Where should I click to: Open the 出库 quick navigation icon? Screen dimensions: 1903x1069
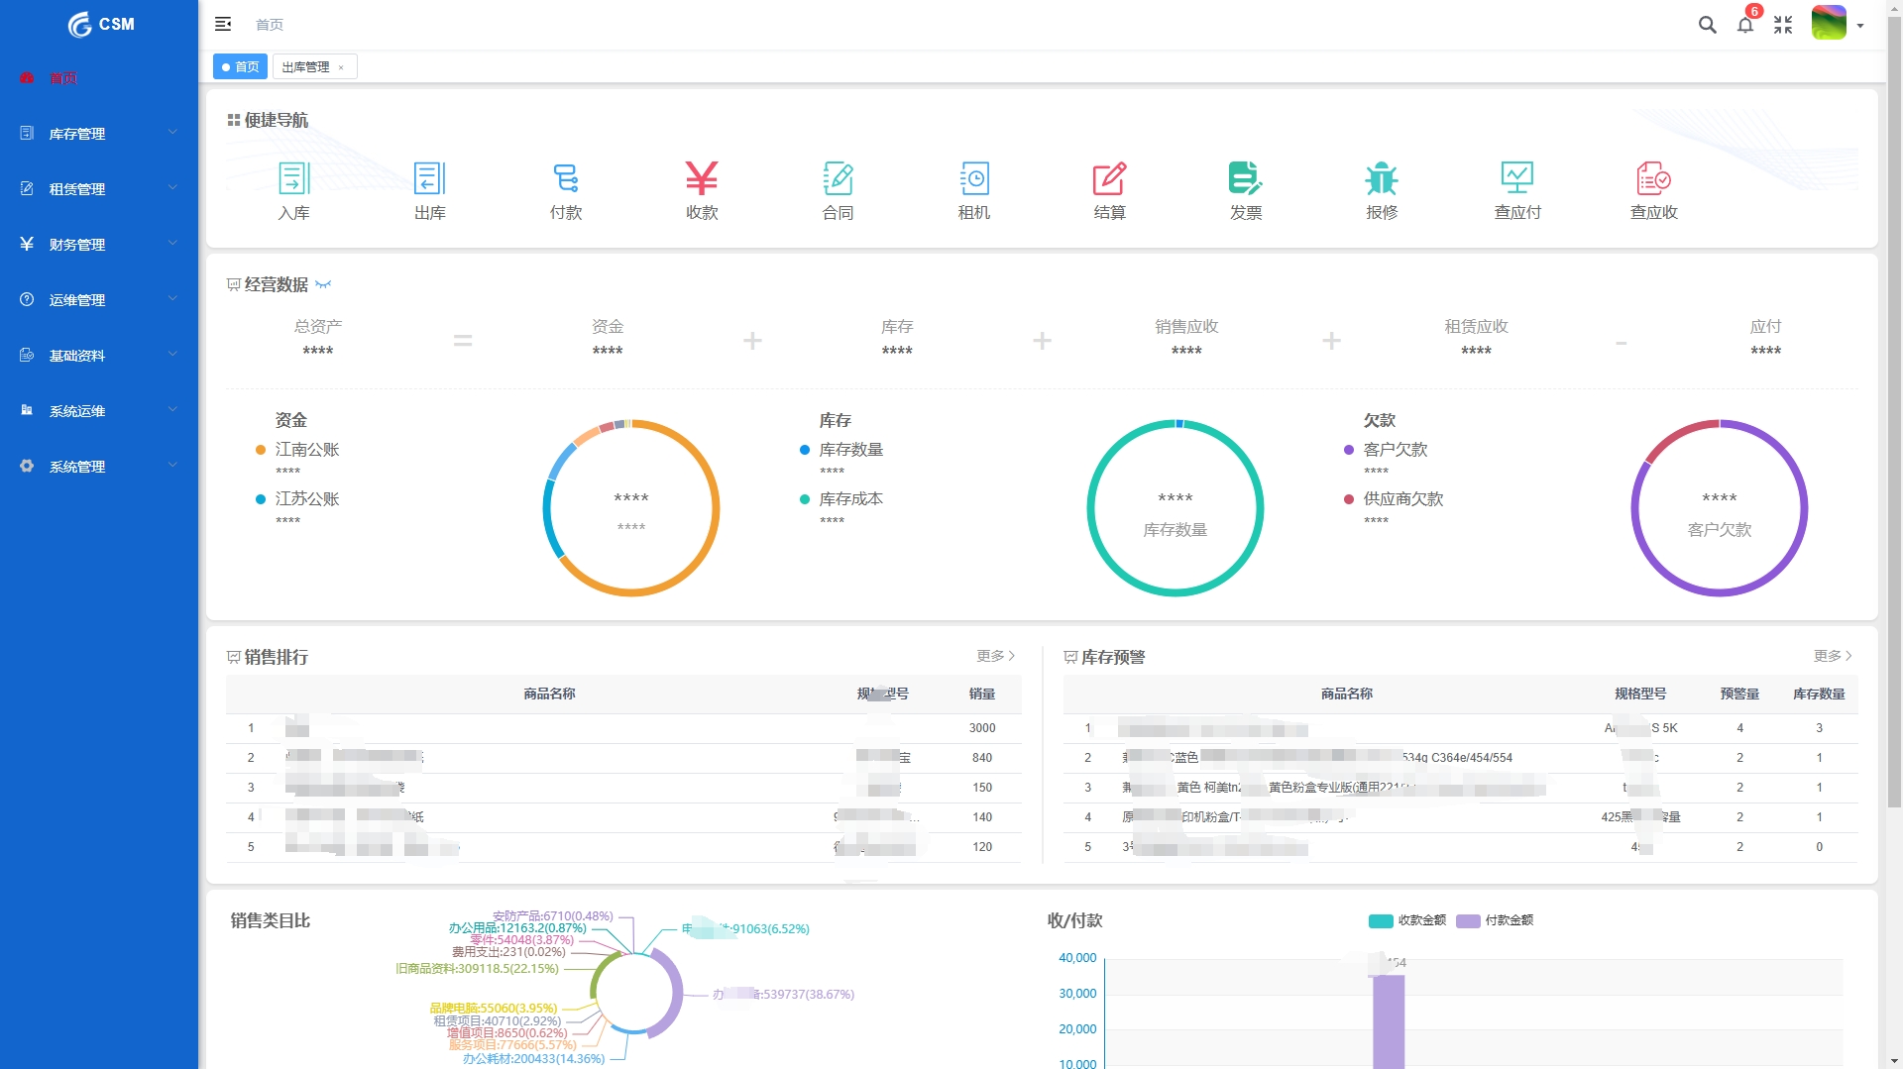pyautogui.click(x=429, y=179)
